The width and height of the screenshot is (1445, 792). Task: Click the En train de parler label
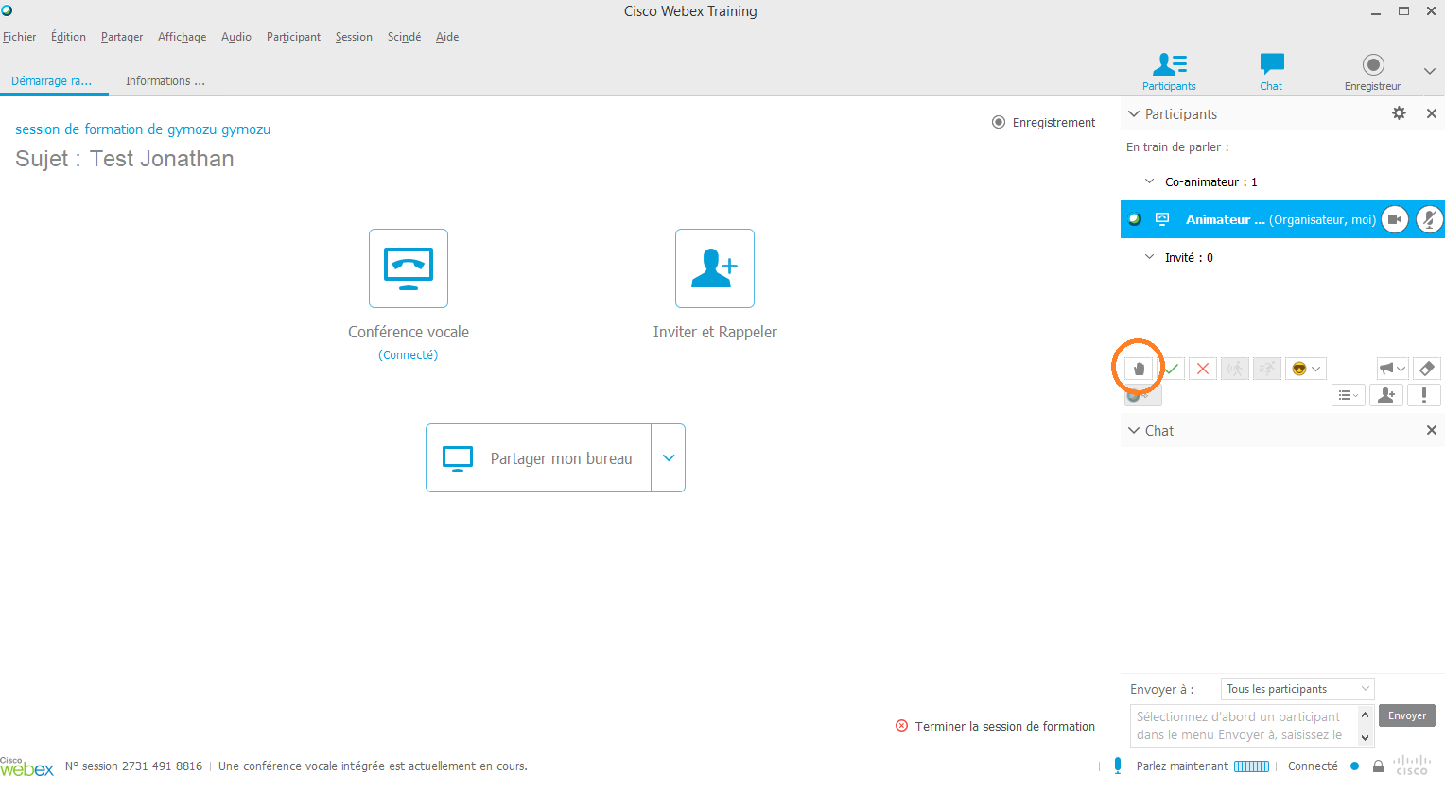pos(1177,147)
